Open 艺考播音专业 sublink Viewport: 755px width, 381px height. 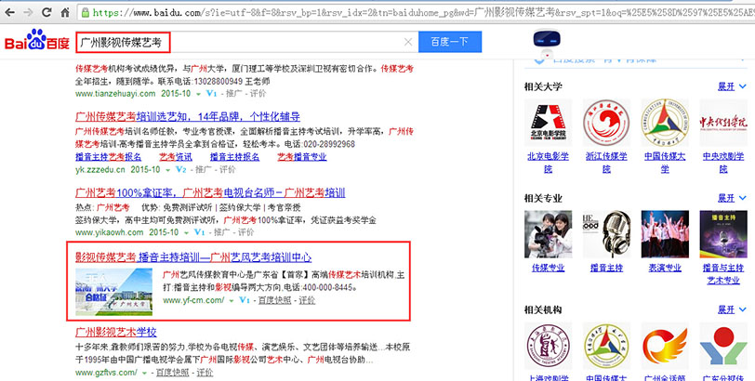(302, 157)
